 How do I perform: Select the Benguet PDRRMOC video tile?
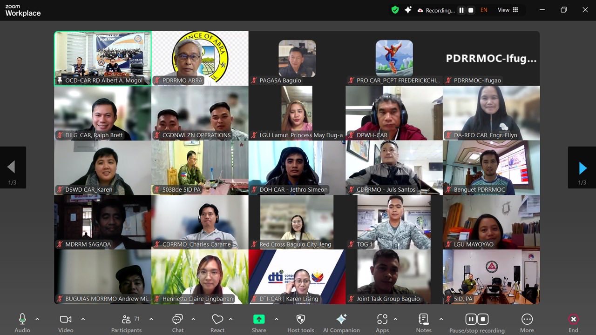coord(491,167)
